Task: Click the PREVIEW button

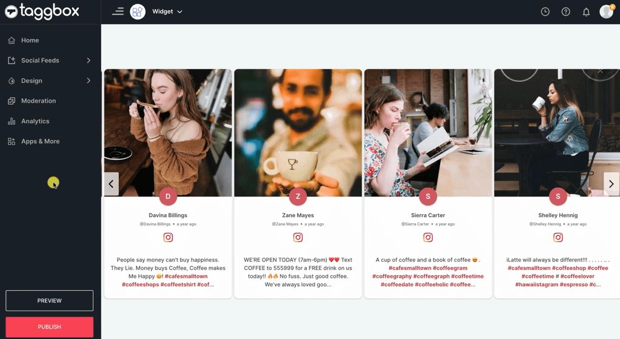Action: [x=49, y=301]
